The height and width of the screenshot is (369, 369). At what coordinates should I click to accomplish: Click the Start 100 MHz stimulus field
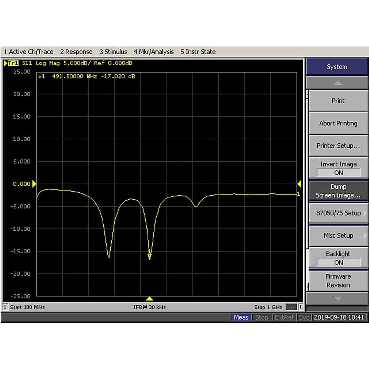pos(27,307)
